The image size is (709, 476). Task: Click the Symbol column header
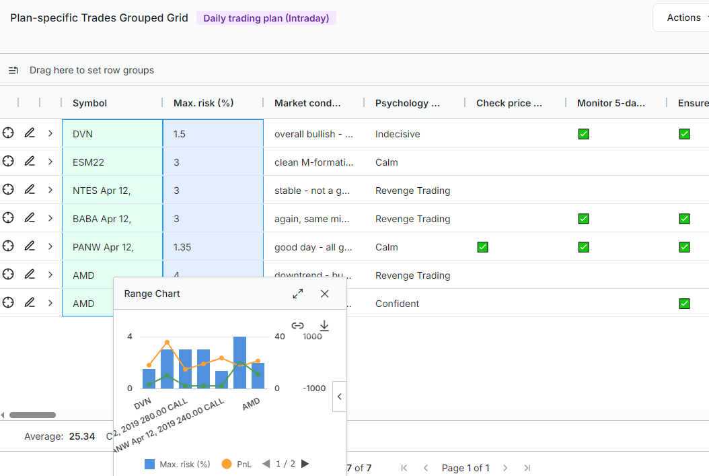tap(89, 103)
